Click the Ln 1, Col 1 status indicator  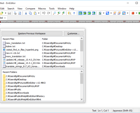pos(103,110)
